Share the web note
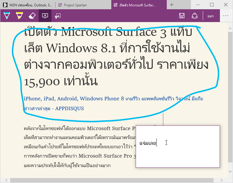This screenshot has height=183, width=233. pyautogui.click(x=195, y=16)
